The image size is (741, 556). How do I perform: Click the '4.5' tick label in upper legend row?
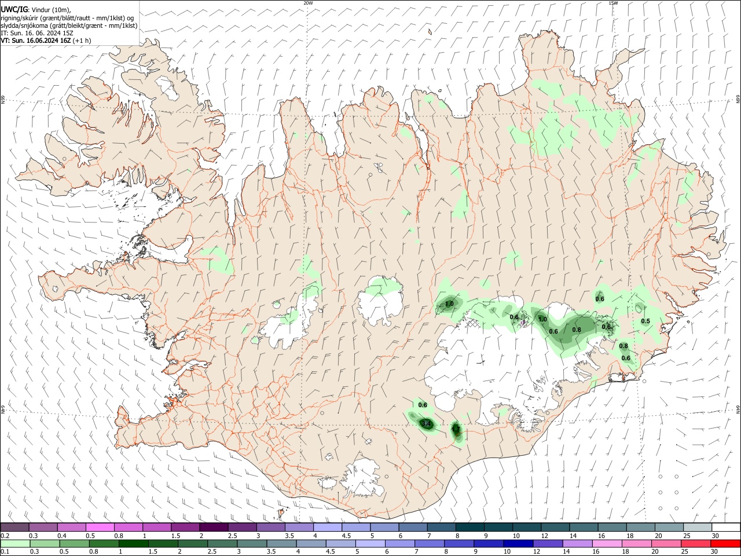346,536
